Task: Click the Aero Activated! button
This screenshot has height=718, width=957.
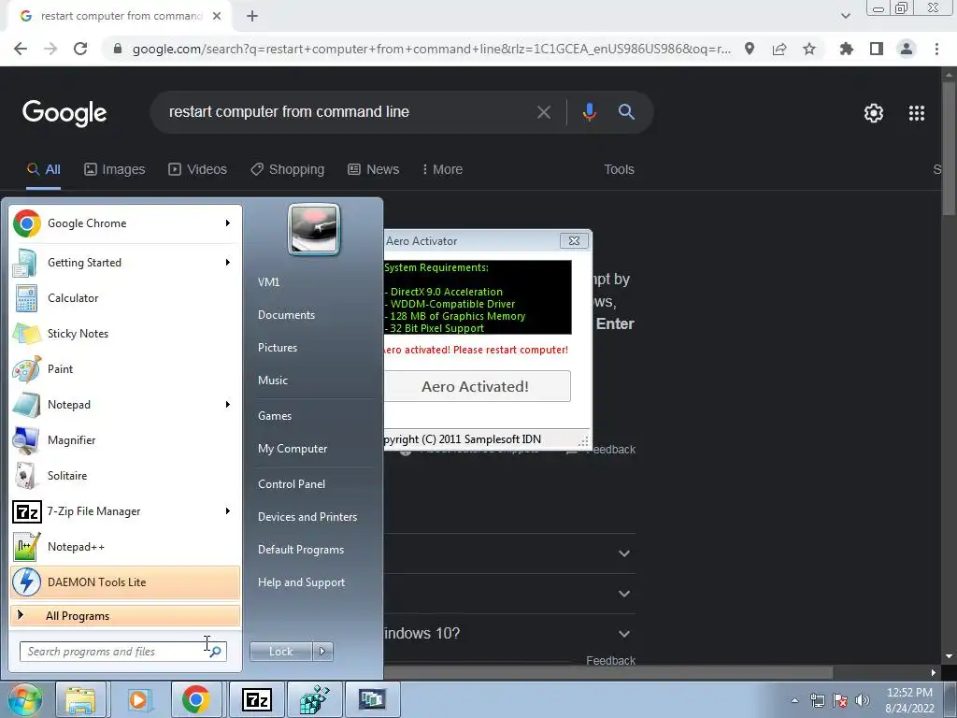Action: click(x=477, y=386)
